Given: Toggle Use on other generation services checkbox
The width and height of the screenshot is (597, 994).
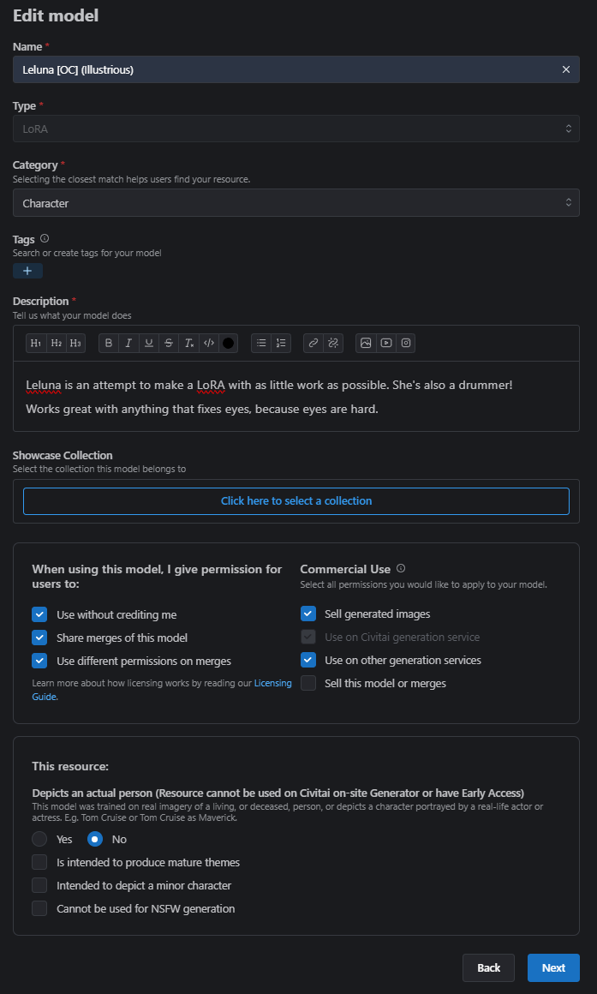Looking at the screenshot, I should tap(308, 660).
